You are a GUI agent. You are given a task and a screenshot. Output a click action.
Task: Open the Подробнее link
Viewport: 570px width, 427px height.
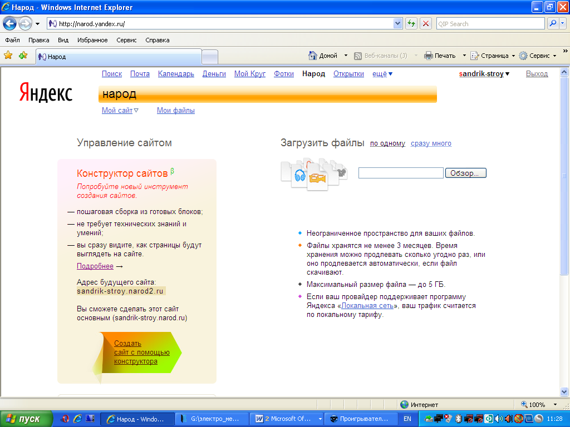click(x=95, y=266)
